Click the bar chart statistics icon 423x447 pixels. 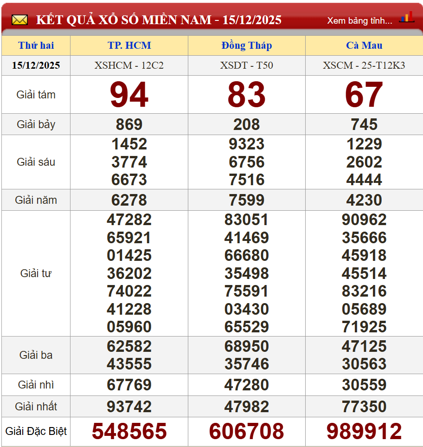[406, 18]
